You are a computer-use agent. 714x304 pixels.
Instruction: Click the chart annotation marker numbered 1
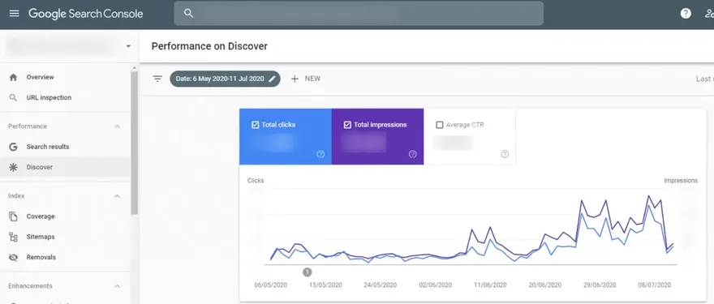(308, 272)
